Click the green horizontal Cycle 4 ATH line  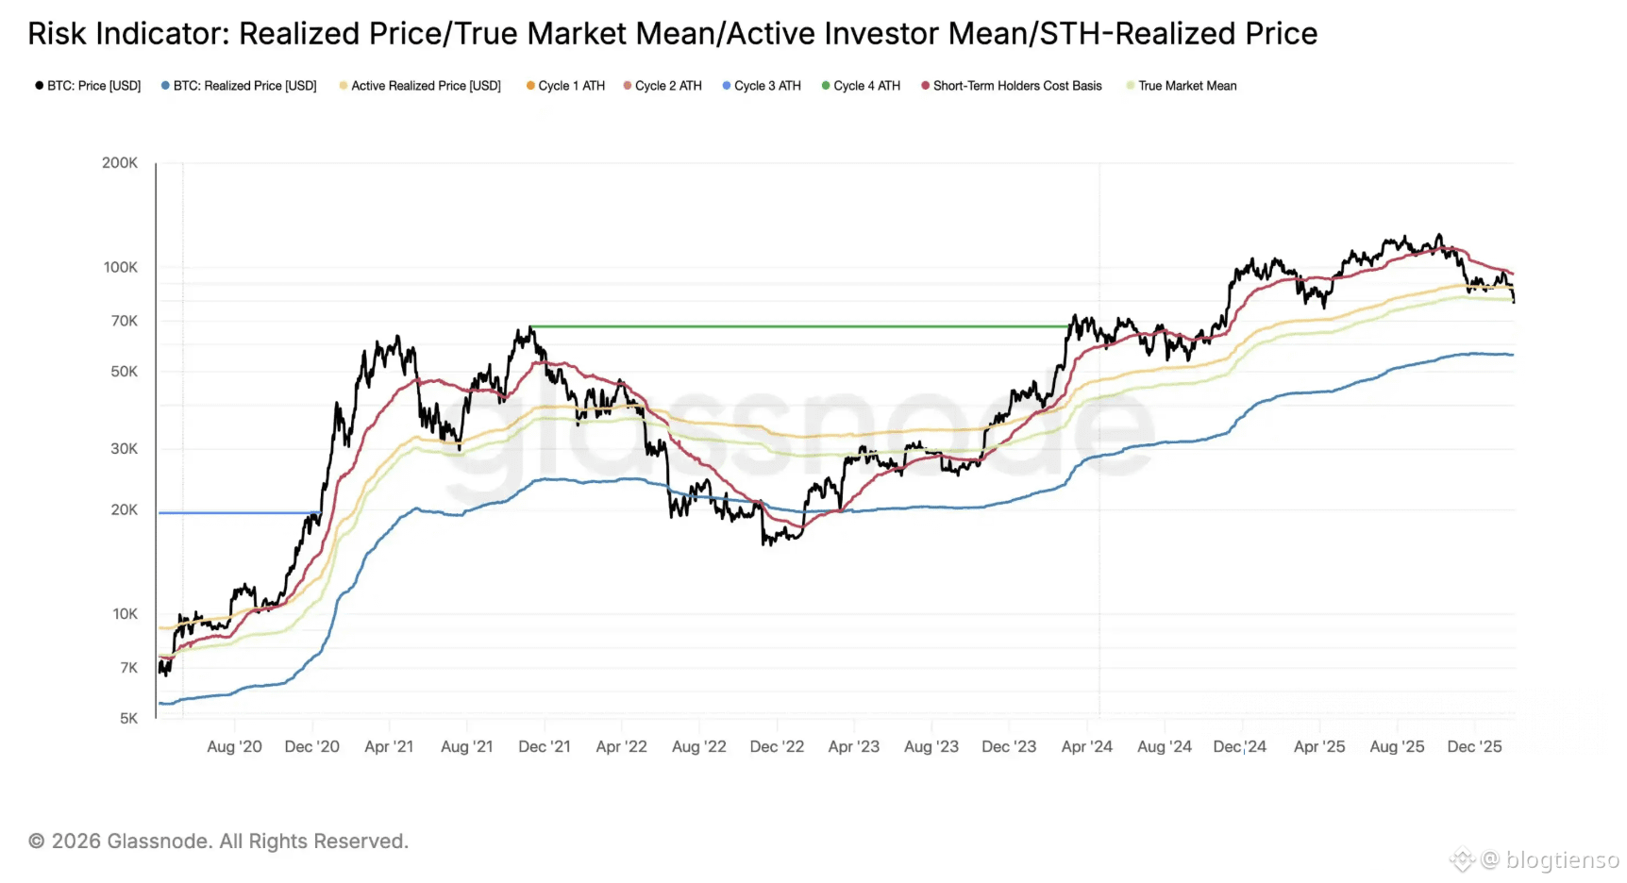tap(802, 326)
